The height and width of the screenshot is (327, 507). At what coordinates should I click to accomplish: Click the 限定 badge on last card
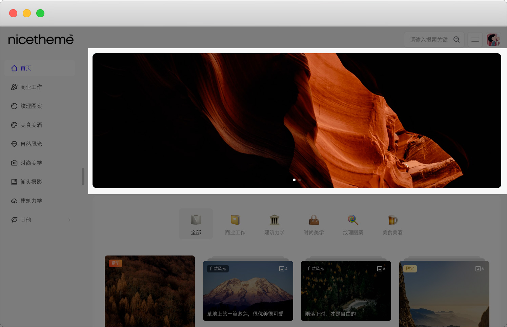coord(410,268)
